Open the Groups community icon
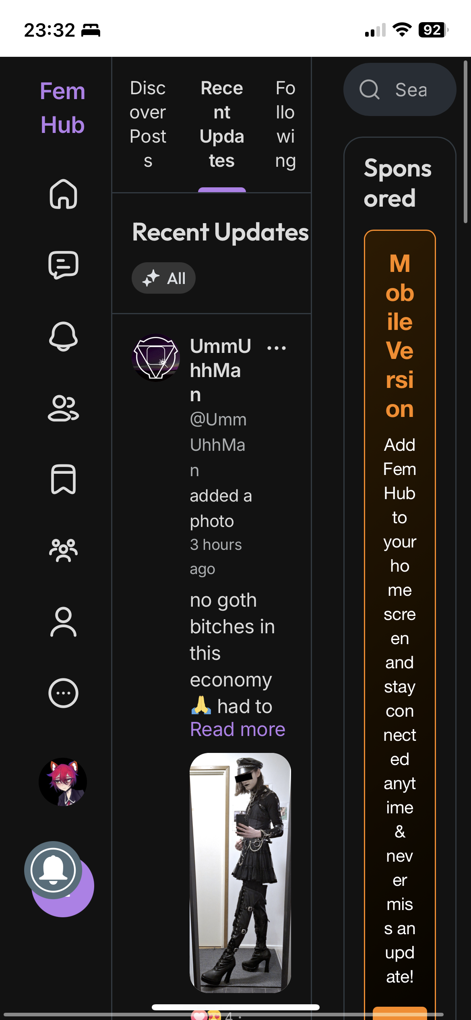The height and width of the screenshot is (1020, 471). (63, 550)
